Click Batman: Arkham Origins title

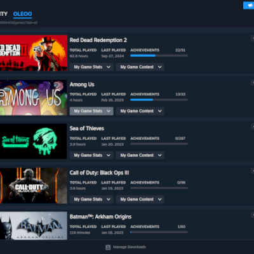[100, 217]
